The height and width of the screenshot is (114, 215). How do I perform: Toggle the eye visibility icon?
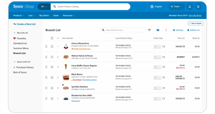coord(158,30)
